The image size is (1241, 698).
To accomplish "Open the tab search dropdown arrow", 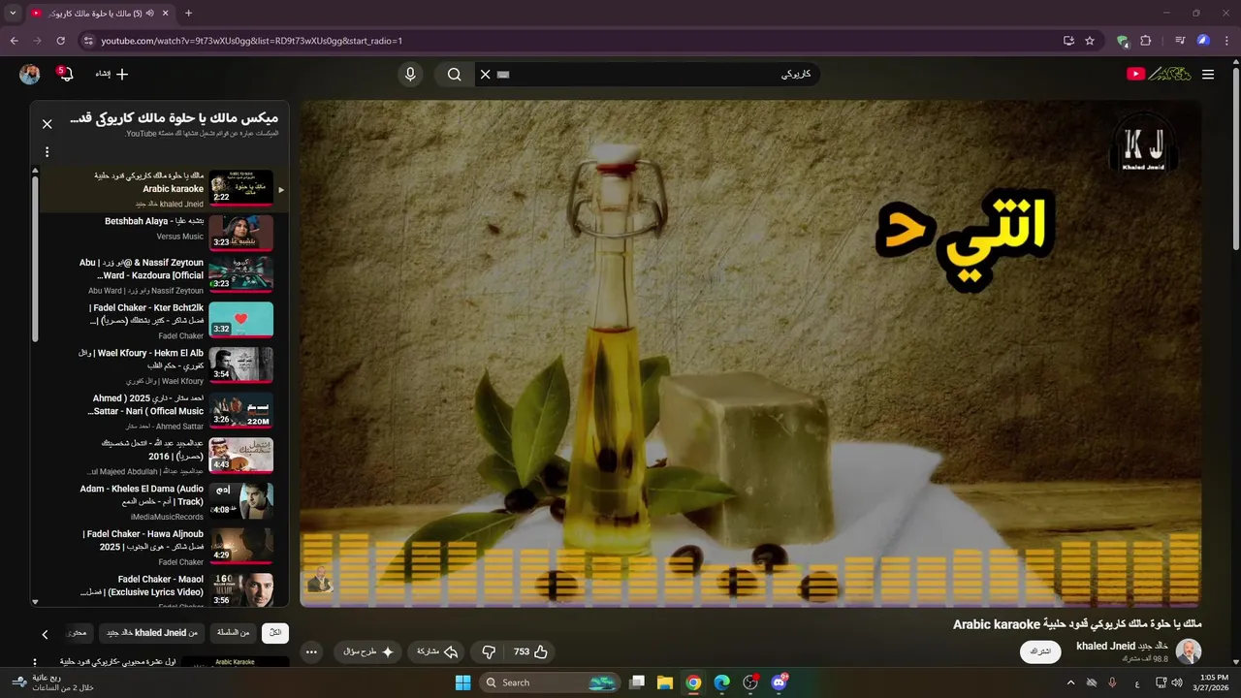I will [x=13, y=13].
